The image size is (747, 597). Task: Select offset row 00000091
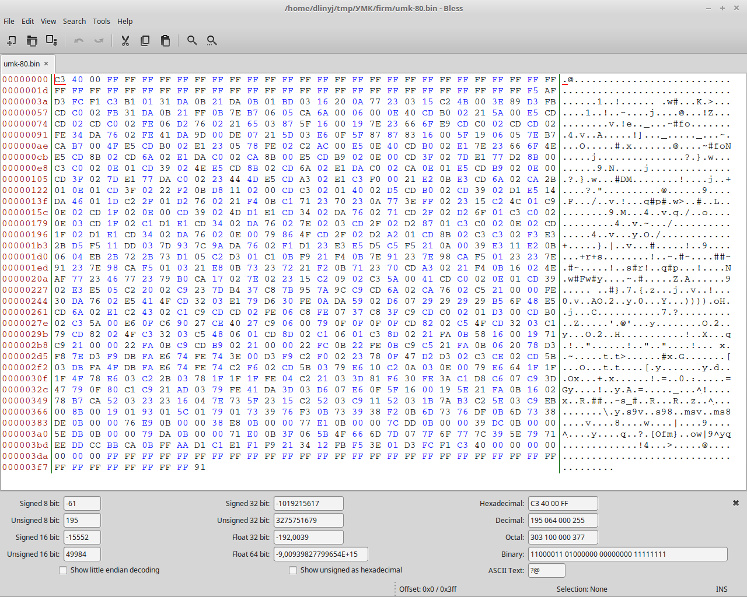click(x=26, y=135)
